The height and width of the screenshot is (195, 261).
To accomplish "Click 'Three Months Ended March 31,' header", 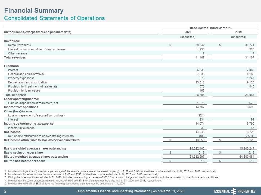I will click(210, 28).
